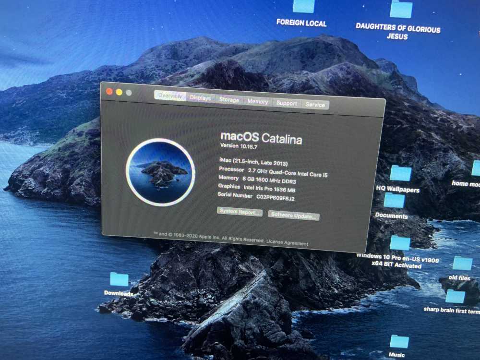Minimize the About This Mac window
The width and height of the screenshot is (480, 360).
pyautogui.click(x=119, y=92)
